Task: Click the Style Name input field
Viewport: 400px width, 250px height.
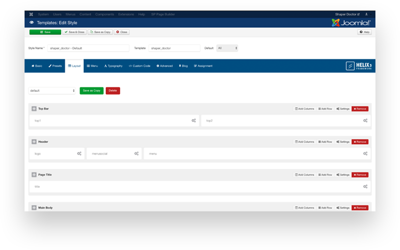Action: click(x=88, y=48)
